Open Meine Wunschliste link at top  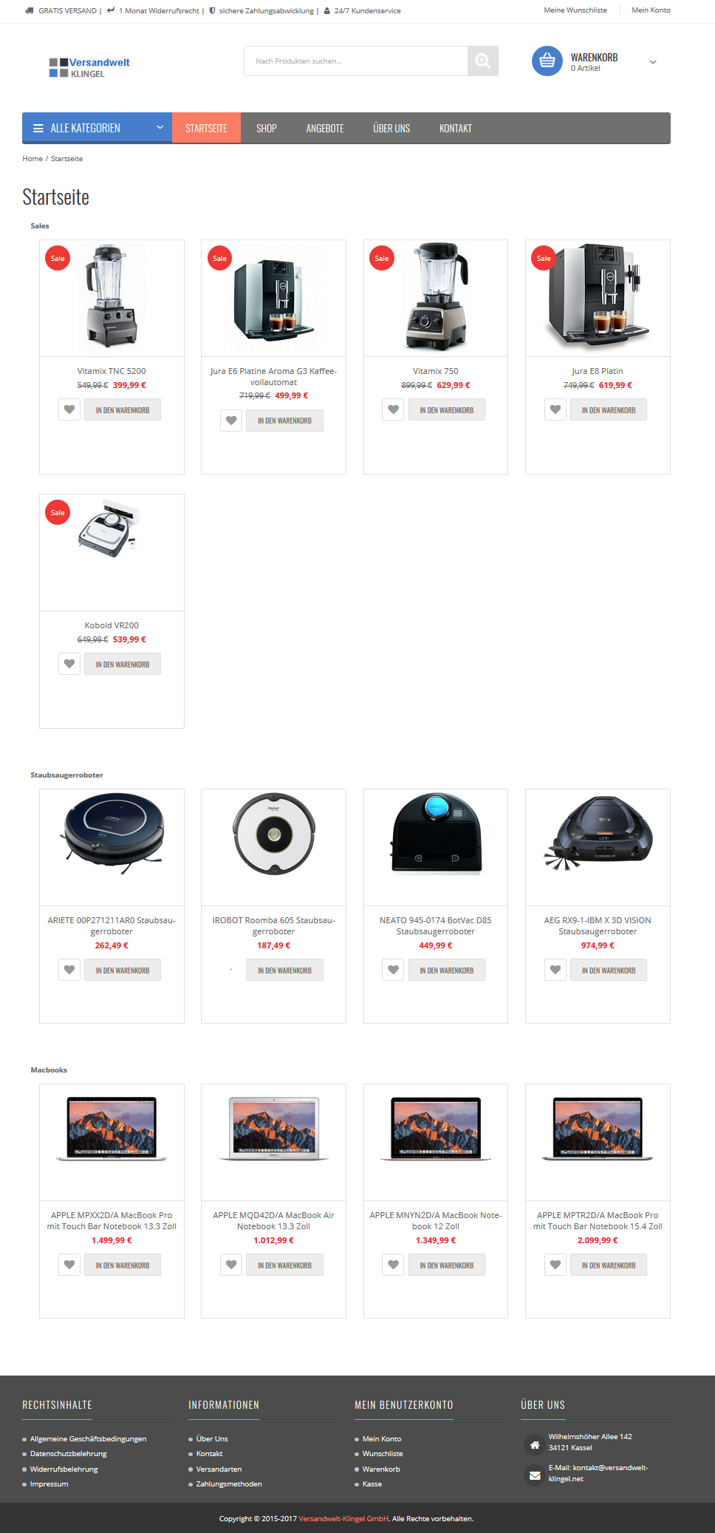coord(575,10)
